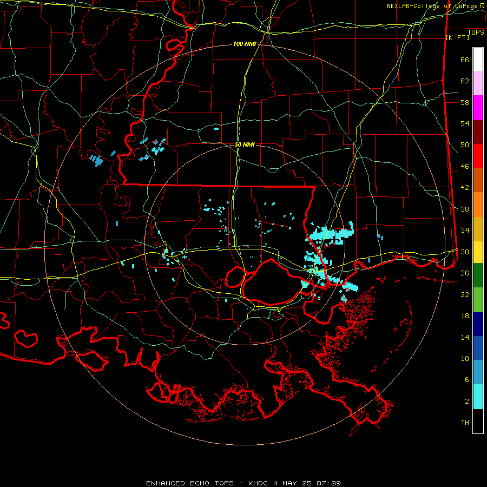Click the '26' legend value
This screenshot has height=487, width=487.
(465, 273)
